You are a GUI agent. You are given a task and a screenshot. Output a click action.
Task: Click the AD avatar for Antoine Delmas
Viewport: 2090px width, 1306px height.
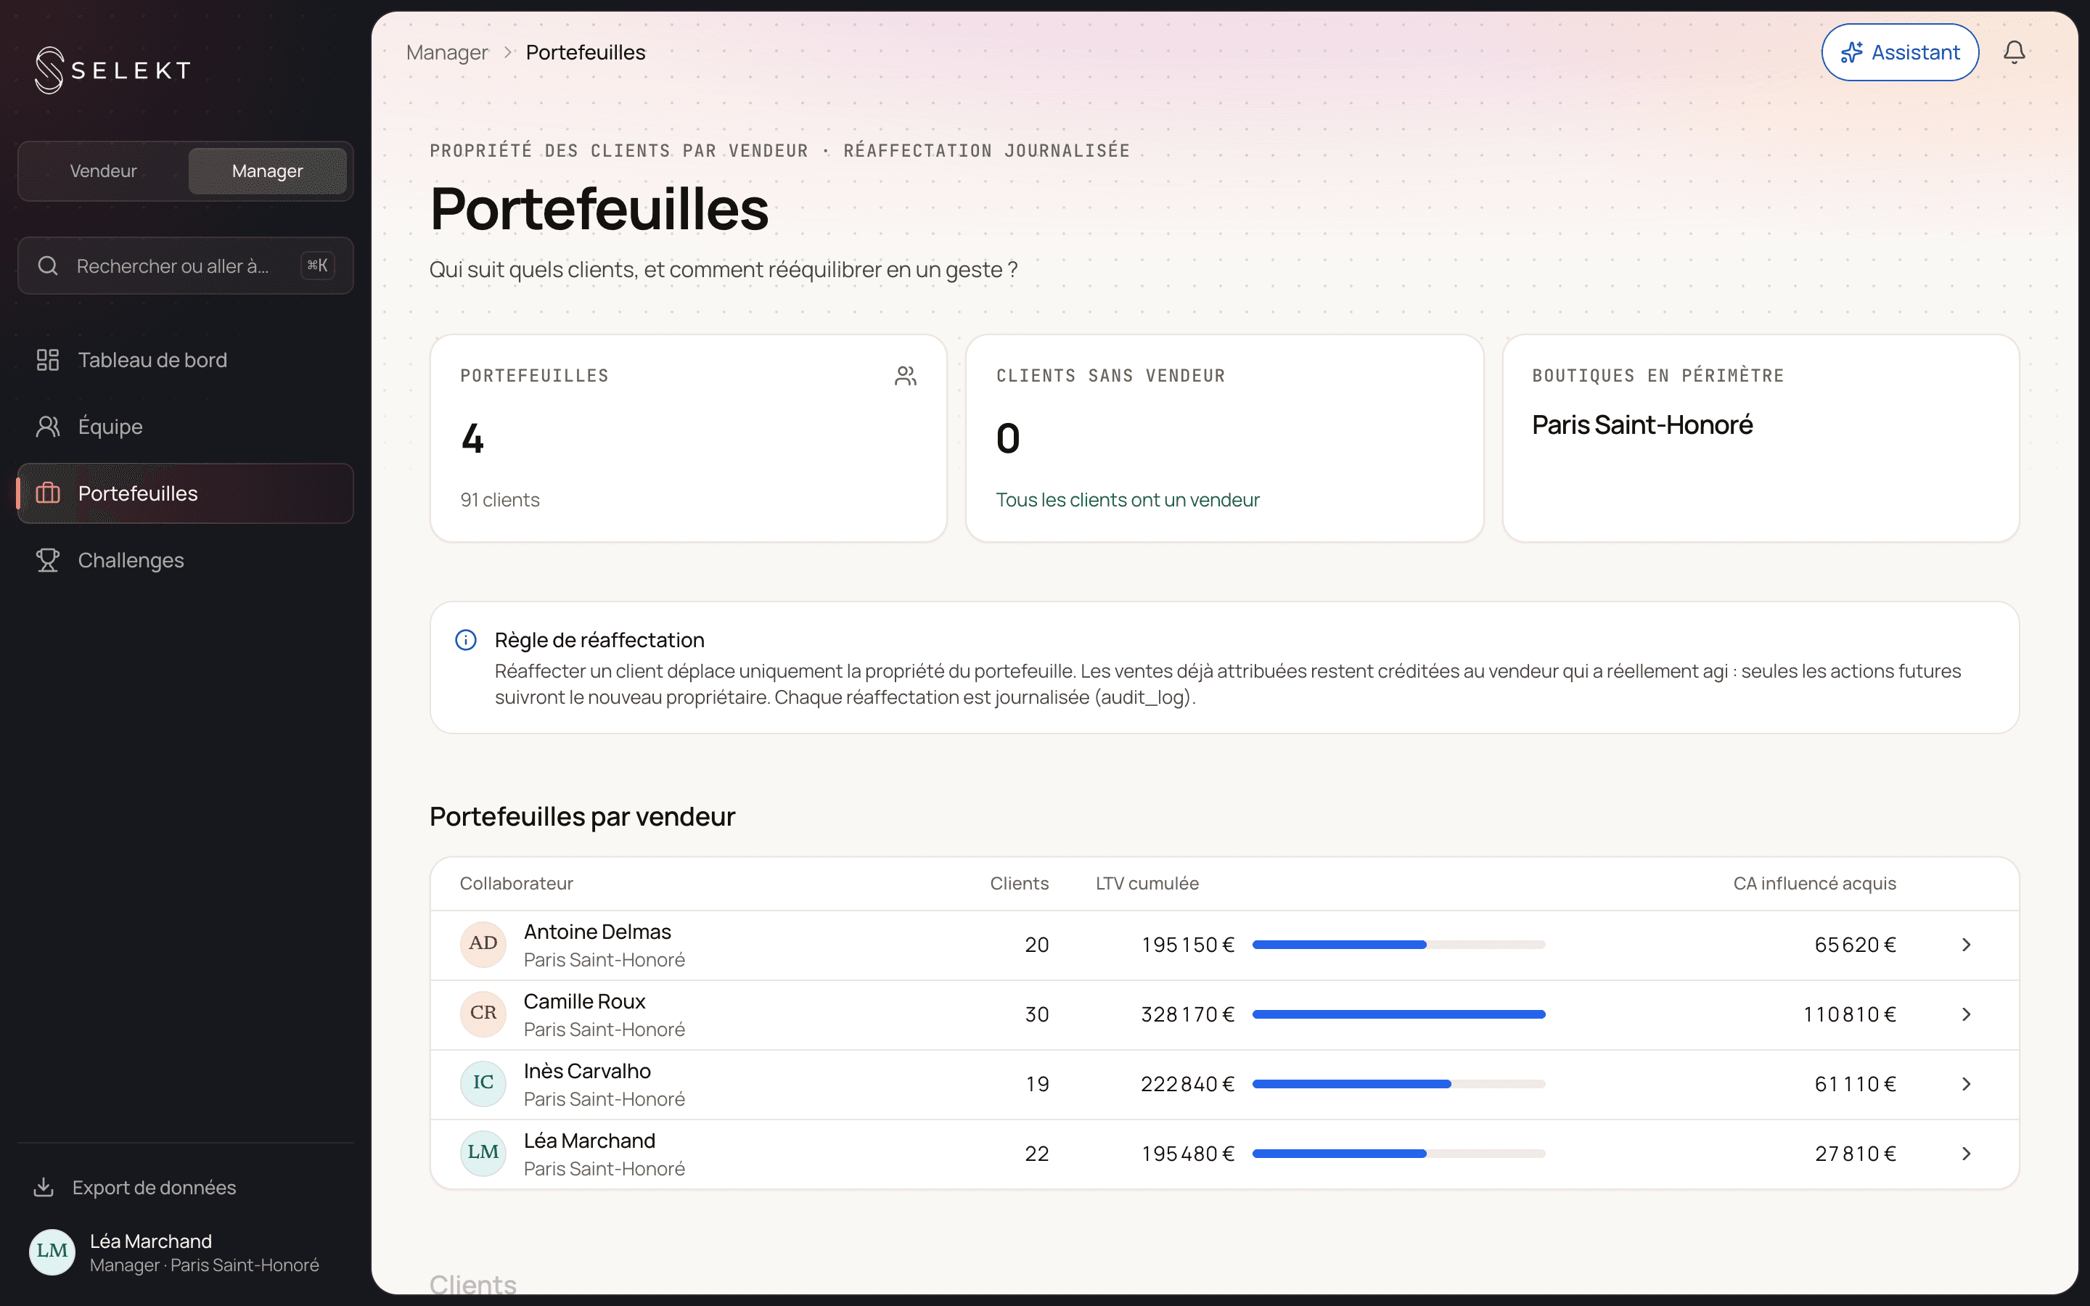pos(483,944)
